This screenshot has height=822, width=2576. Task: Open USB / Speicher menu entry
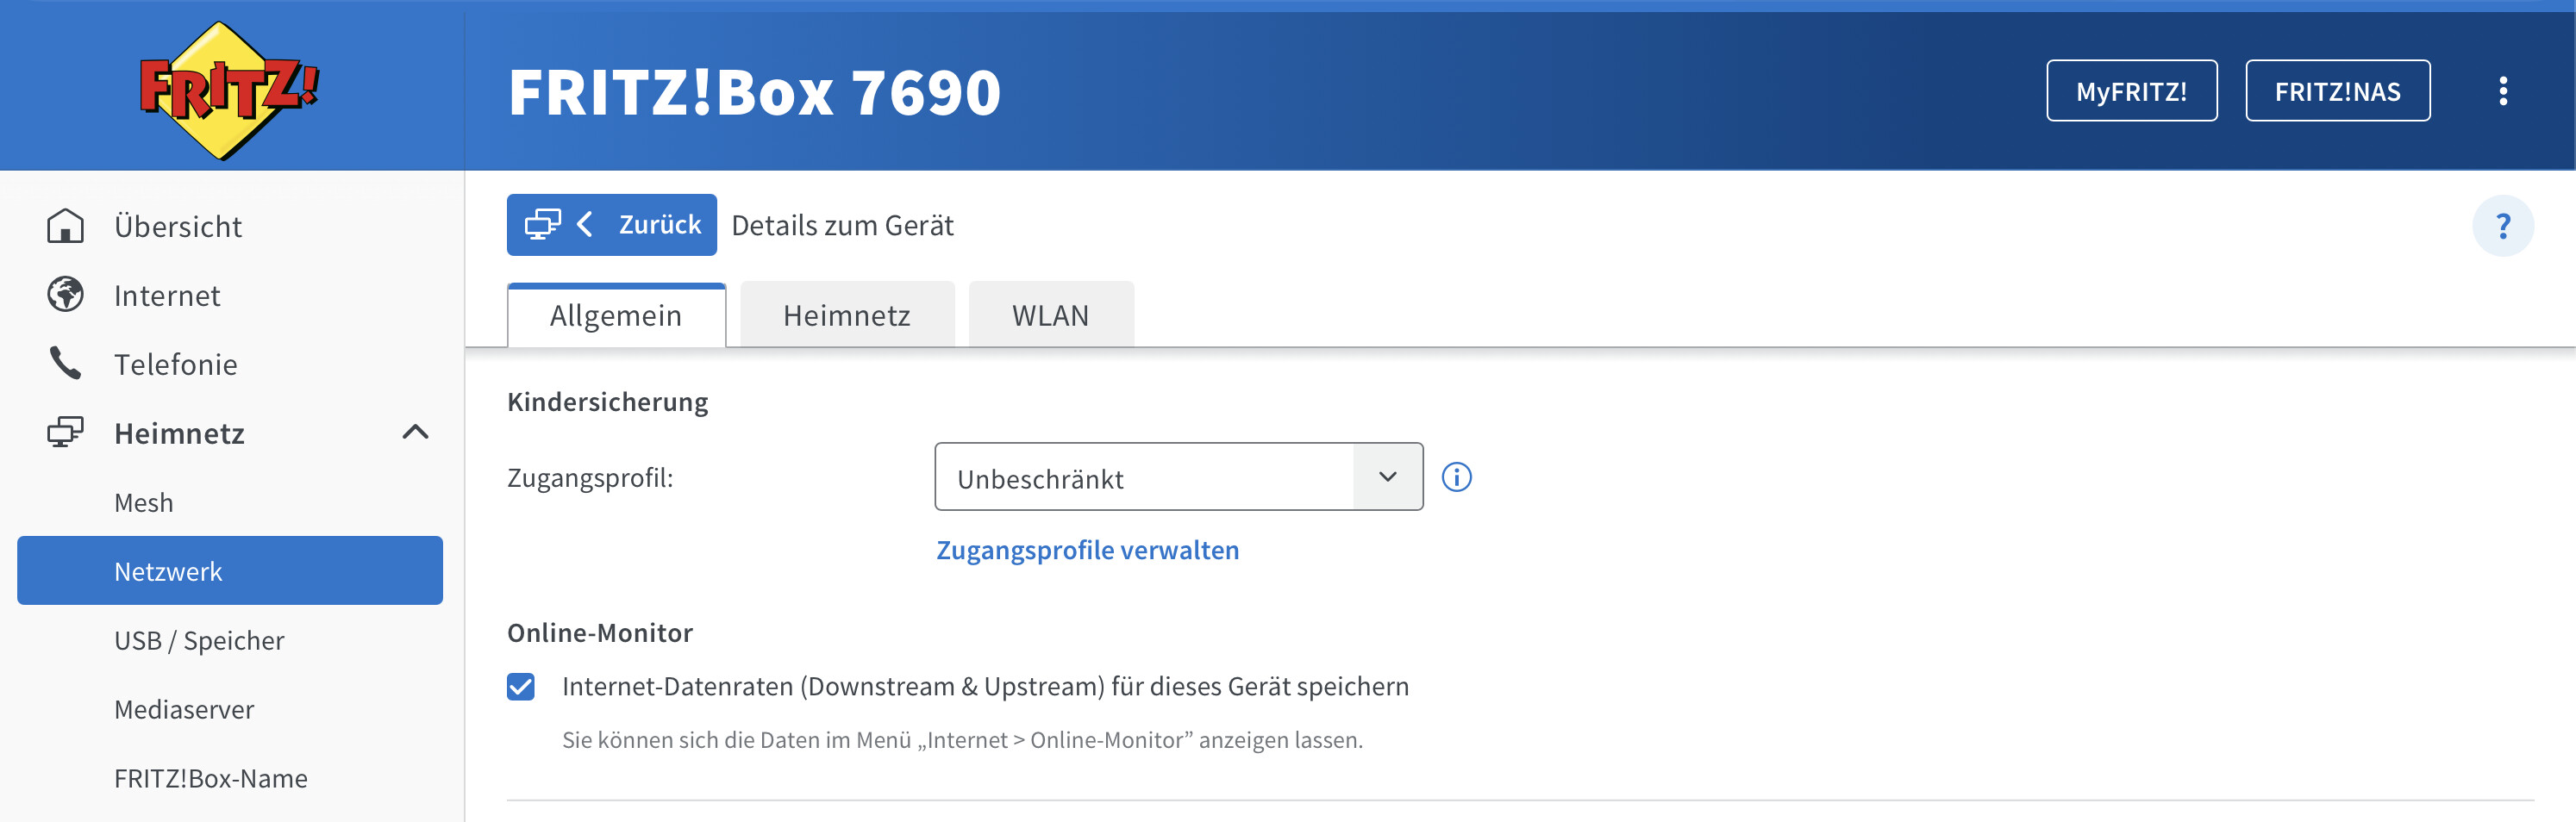point(199,640)
